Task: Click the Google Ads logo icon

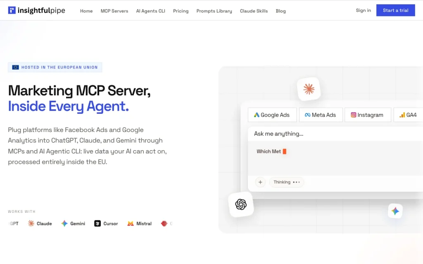Action: (x=257, y=115)
